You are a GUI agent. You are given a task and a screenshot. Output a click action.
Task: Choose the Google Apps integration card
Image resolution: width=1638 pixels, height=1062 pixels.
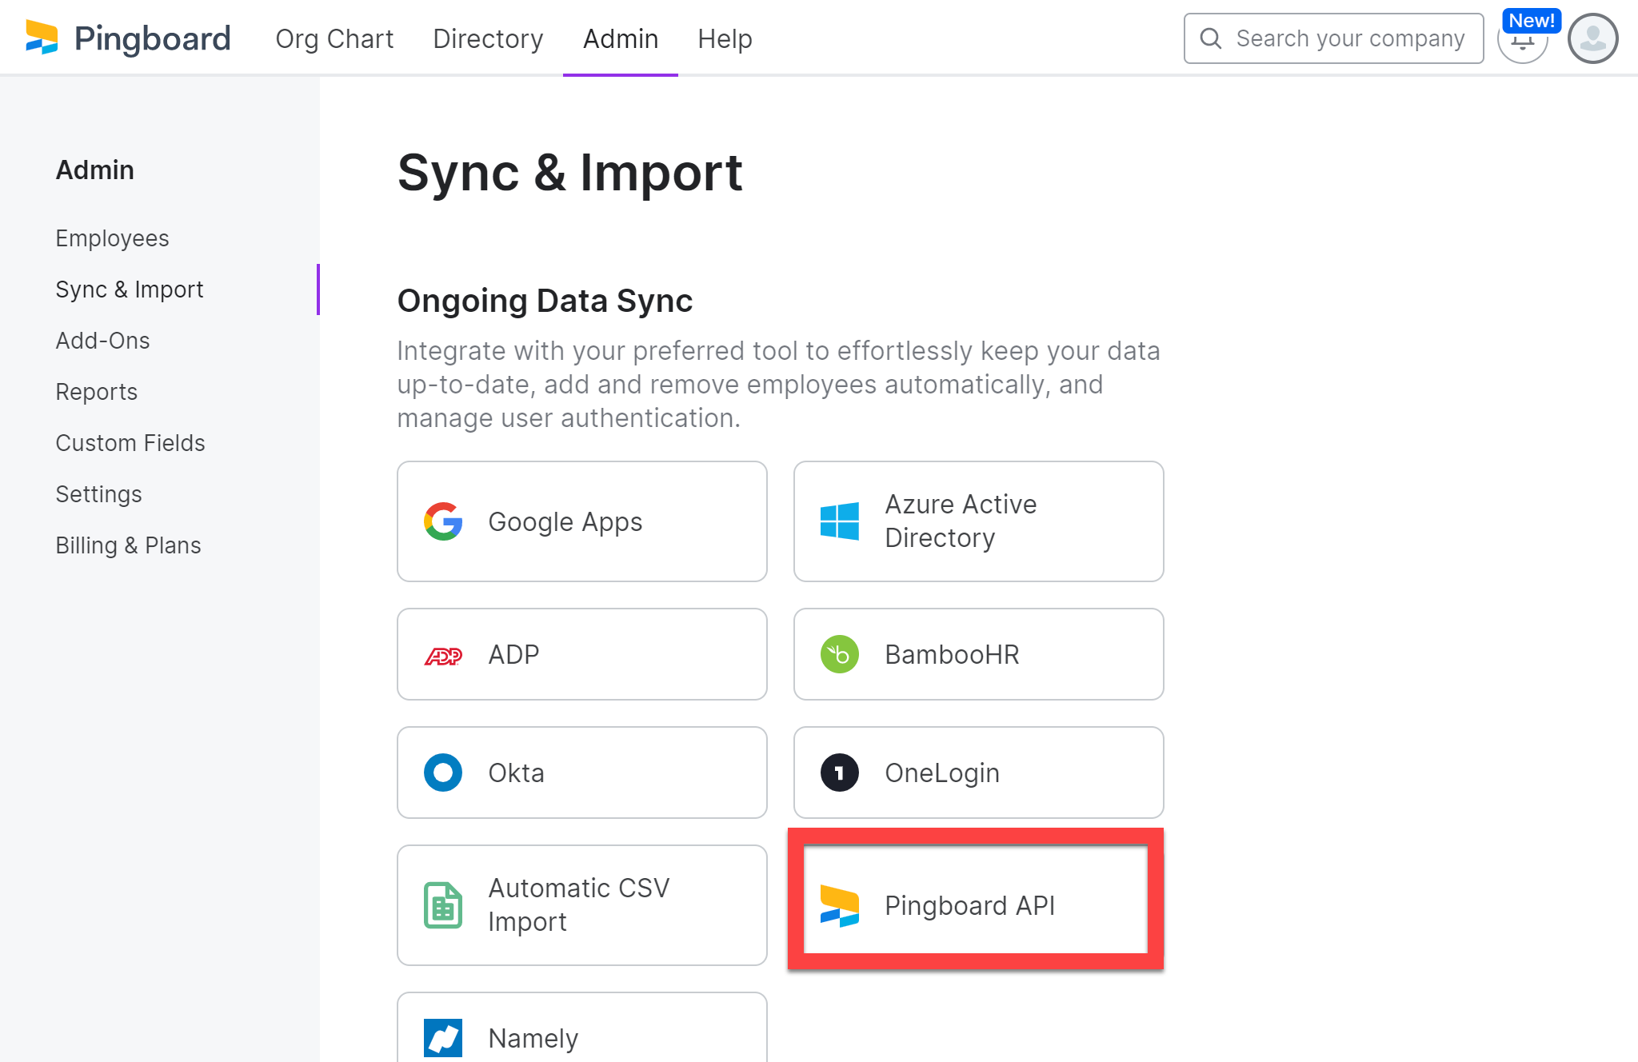[x=582, y=521]
